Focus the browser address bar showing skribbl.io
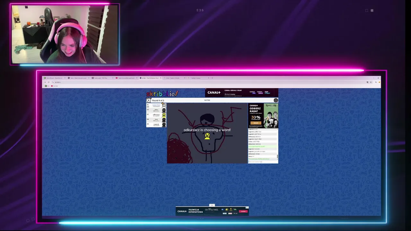The image size is (411, 231). pos(209,82)
